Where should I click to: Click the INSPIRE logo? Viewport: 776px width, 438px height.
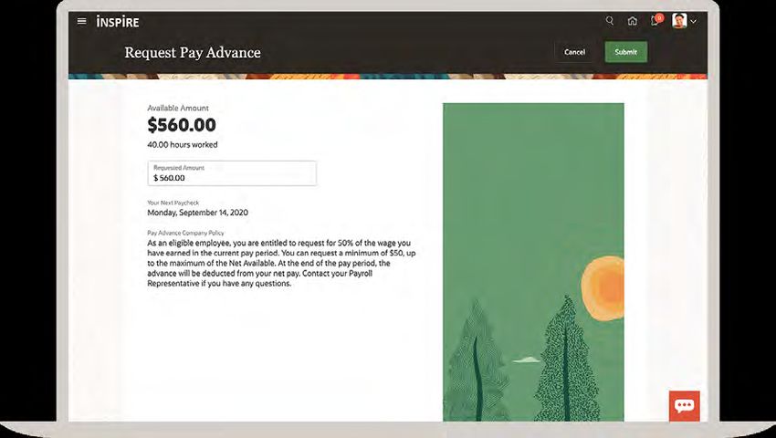[118, 22]
